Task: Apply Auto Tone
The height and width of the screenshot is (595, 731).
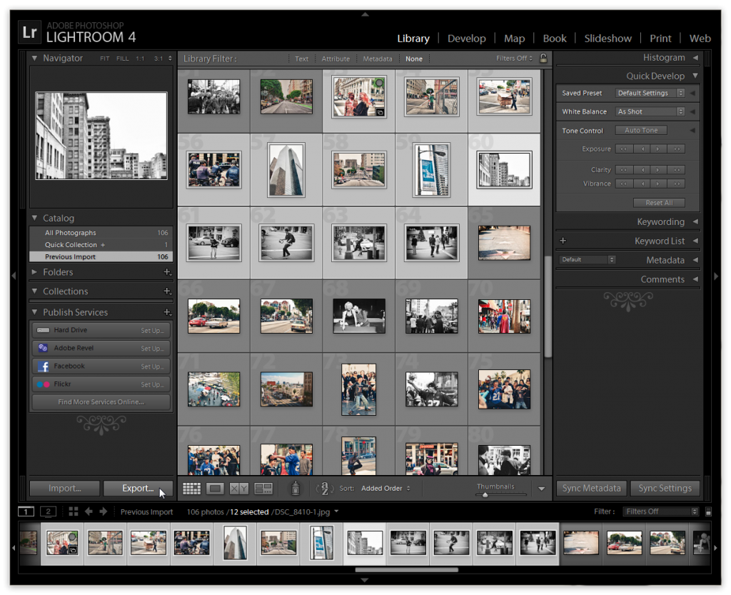Action: click(x=641, y=131)
